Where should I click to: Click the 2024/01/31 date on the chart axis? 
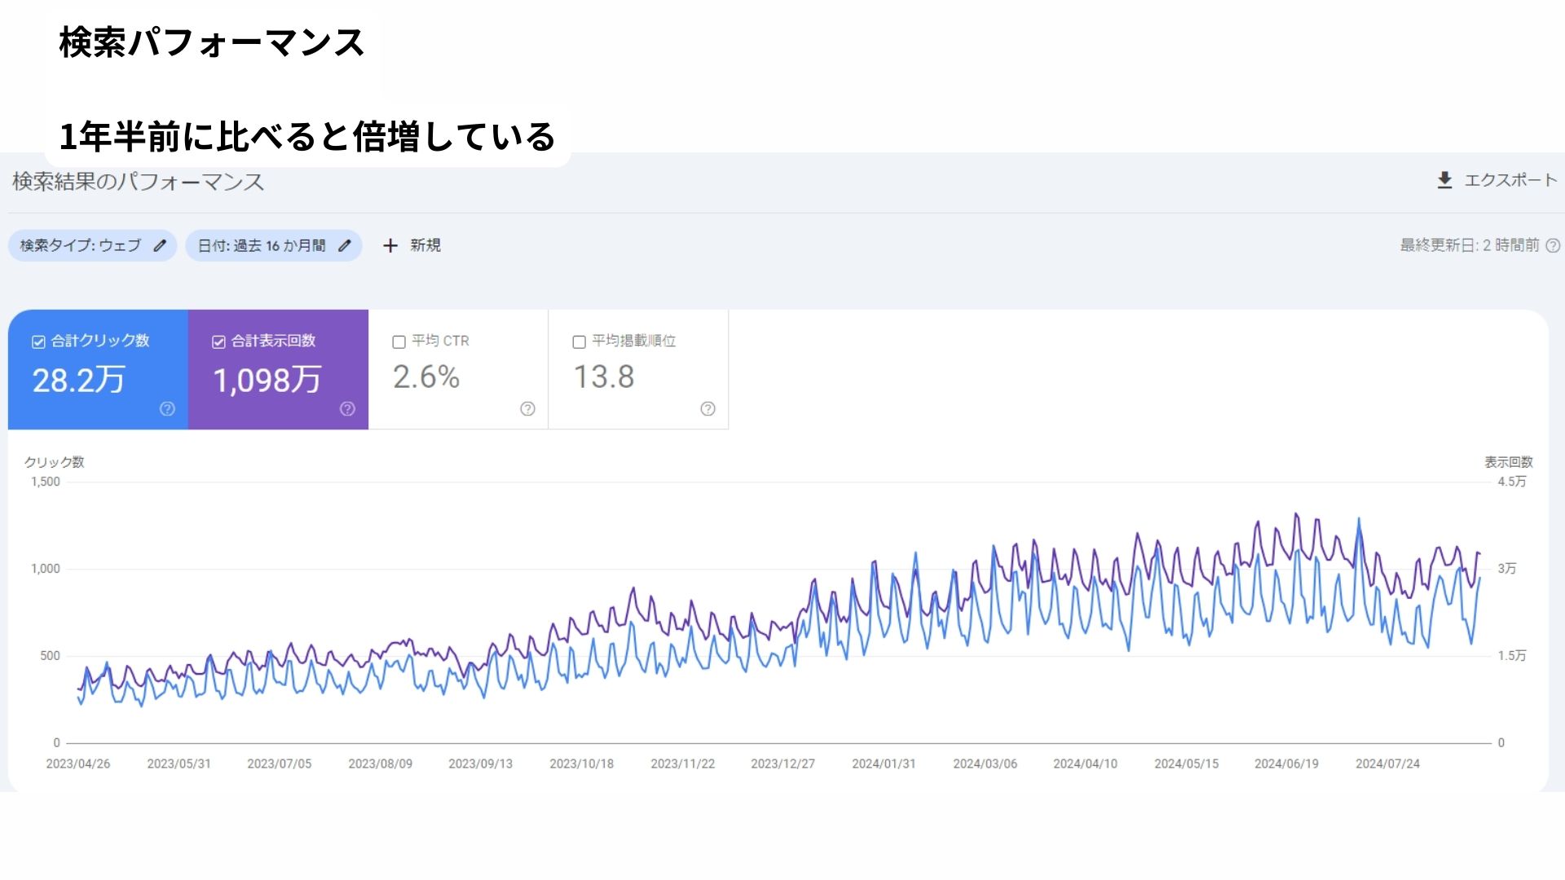884,764
